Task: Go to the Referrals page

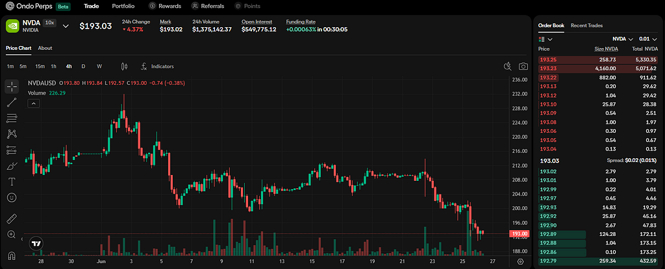Action: click(207, 6)
